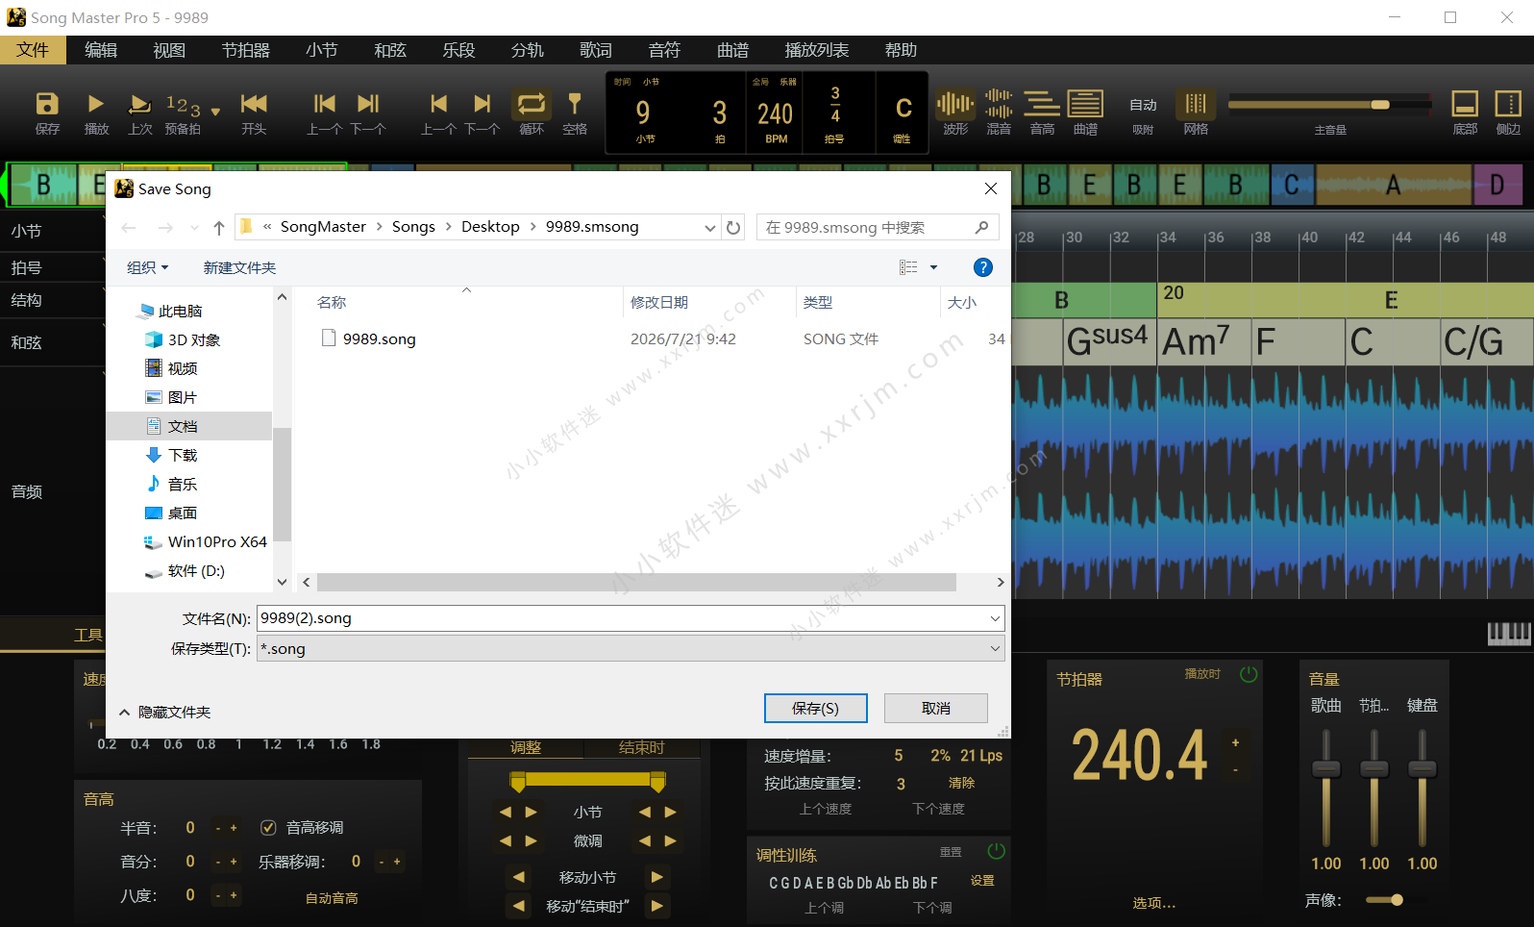Open the 预备拍 dropdown arrow
Image resolution: width=1534 pixels, height=927 pixels.
(x=215, y=112)
